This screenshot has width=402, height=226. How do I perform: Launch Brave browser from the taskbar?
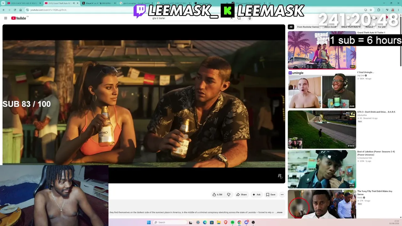(225, 222)
